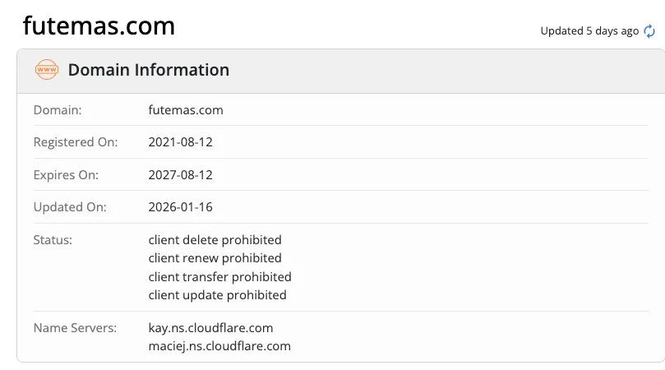The height and width of the screenshot is (370, 665).
Task: Click the client delete prohibited status
Action: pos(215,240)
